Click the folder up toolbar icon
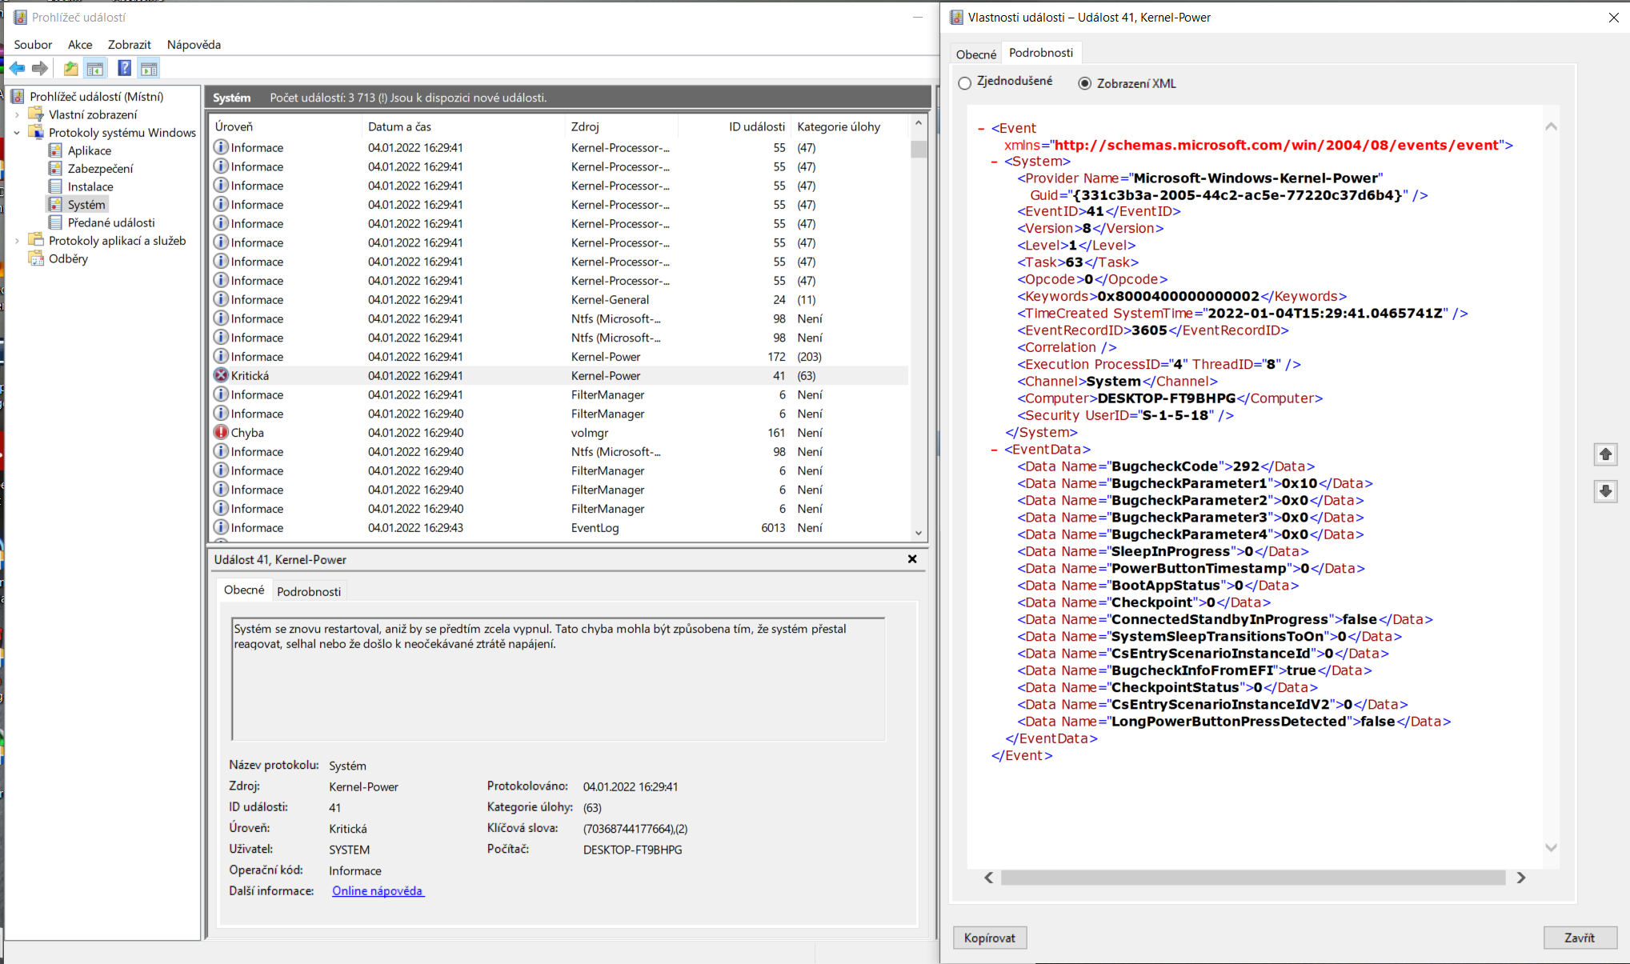Screen dimensions: 1630x964 71,69
